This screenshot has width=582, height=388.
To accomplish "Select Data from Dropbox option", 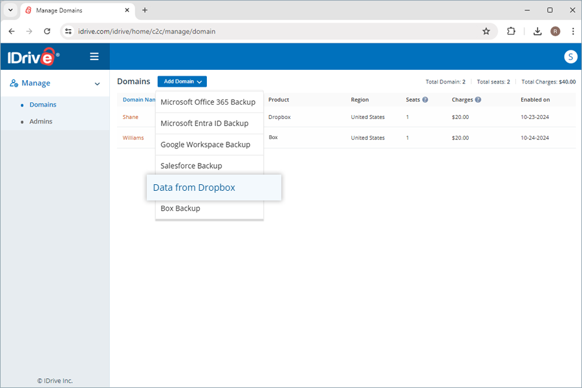I will pyautogui.click(x=214, y=188).
